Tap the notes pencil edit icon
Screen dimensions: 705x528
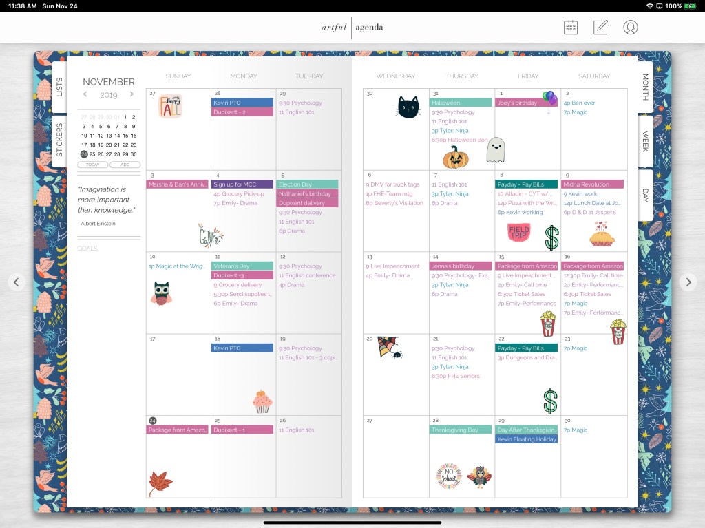click(x=600, y=27)
